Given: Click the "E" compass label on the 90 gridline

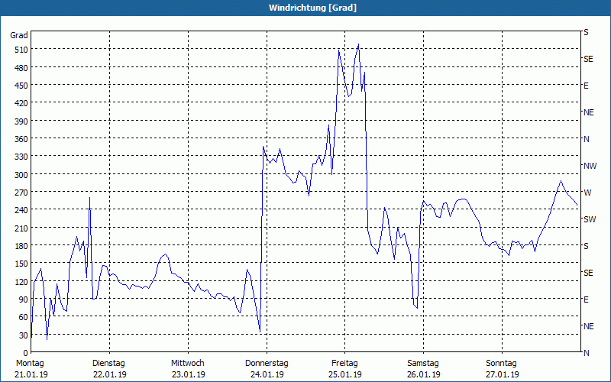Looking at the screenshot, I should (586, 299).
